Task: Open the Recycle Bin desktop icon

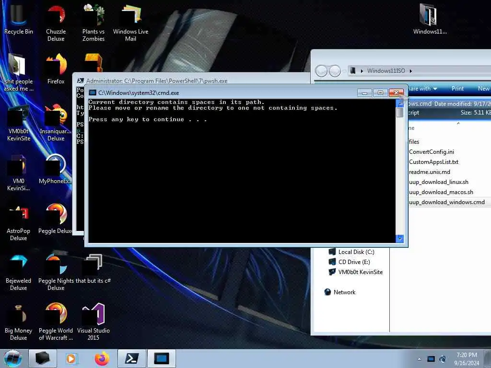Action: [19, 19]
